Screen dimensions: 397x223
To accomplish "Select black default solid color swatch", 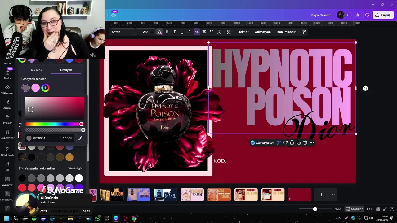I will (x=22, y=178).
